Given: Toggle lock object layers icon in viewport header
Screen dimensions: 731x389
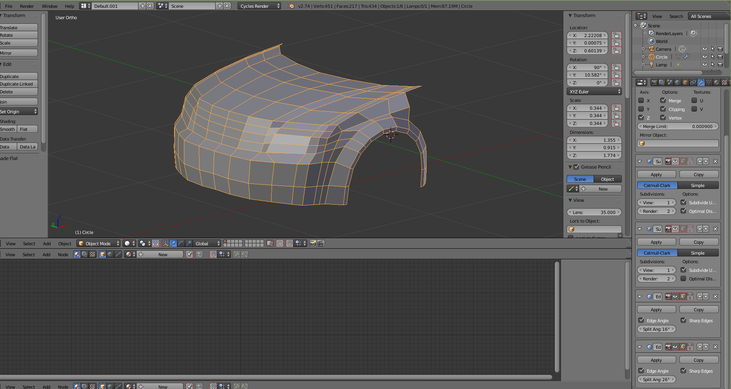Looking at the screenshot, I should 270,243.
